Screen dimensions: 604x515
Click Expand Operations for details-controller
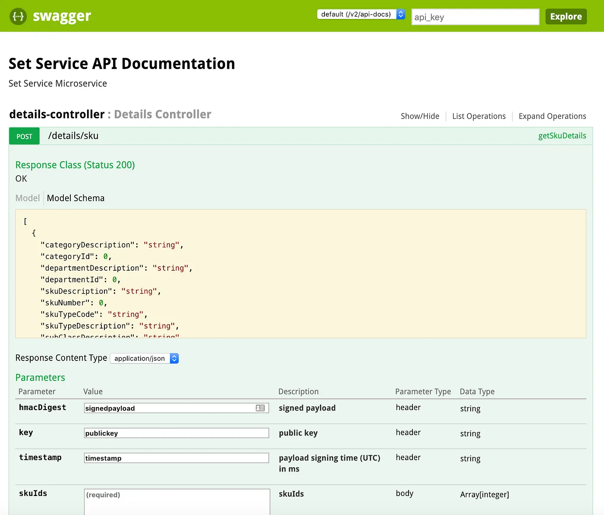point(552,116)
